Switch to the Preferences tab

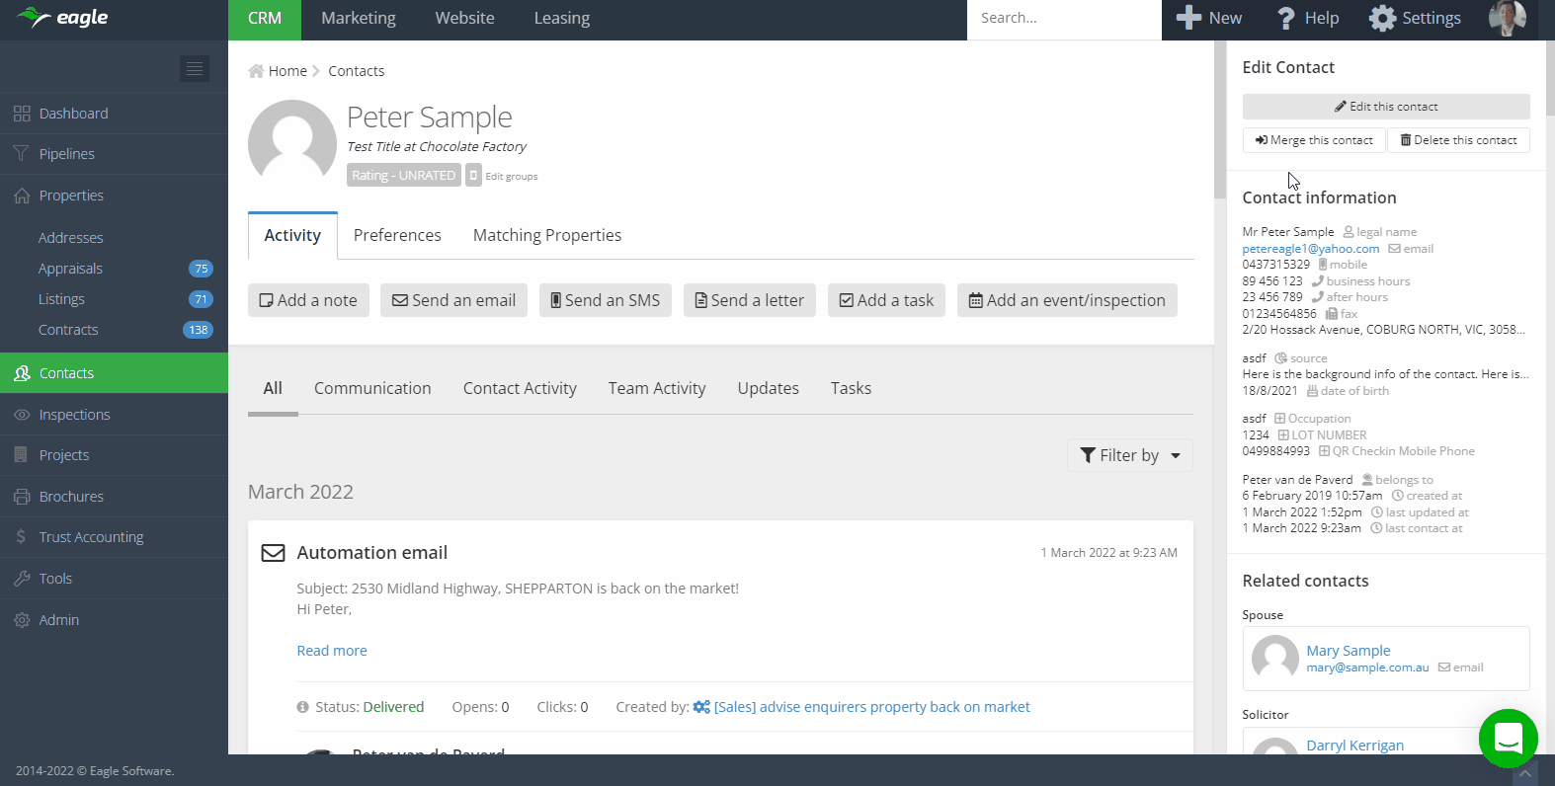point(397,235)
